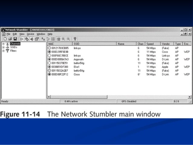Switch to Details view in toolbar

(58, 39)
